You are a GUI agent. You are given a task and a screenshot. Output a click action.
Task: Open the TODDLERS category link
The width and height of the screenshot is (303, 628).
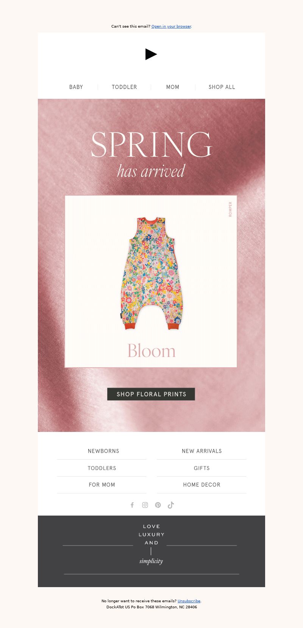point(102,468)
